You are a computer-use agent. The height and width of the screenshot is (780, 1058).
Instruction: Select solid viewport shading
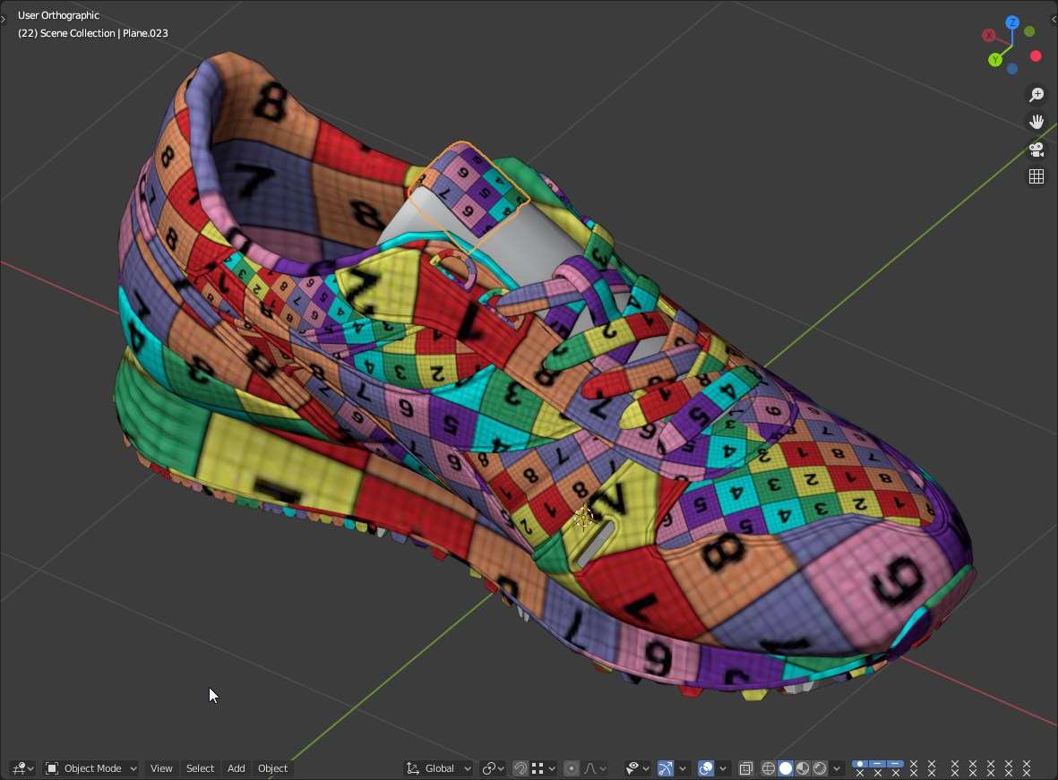[x=786, y=768]
